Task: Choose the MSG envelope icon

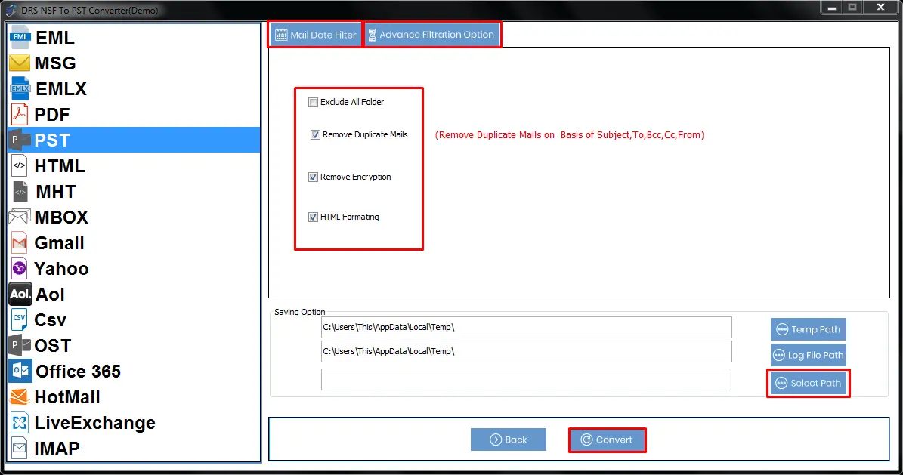Action: coord(20,63)
